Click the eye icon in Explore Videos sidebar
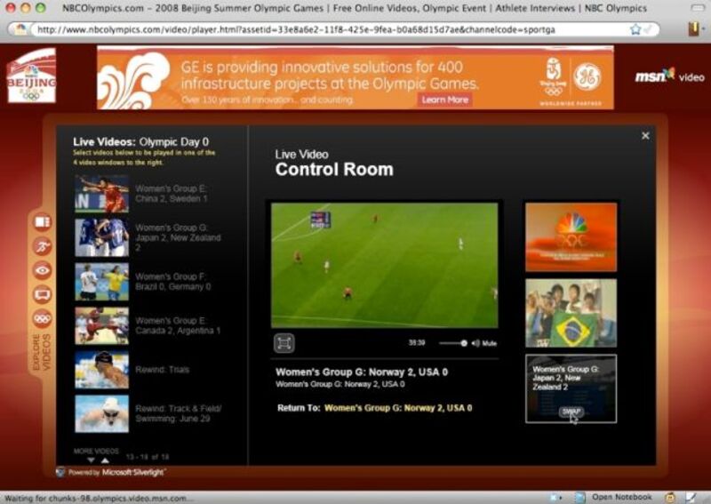Viewport: 711px width, 504px height. (43, 270)
